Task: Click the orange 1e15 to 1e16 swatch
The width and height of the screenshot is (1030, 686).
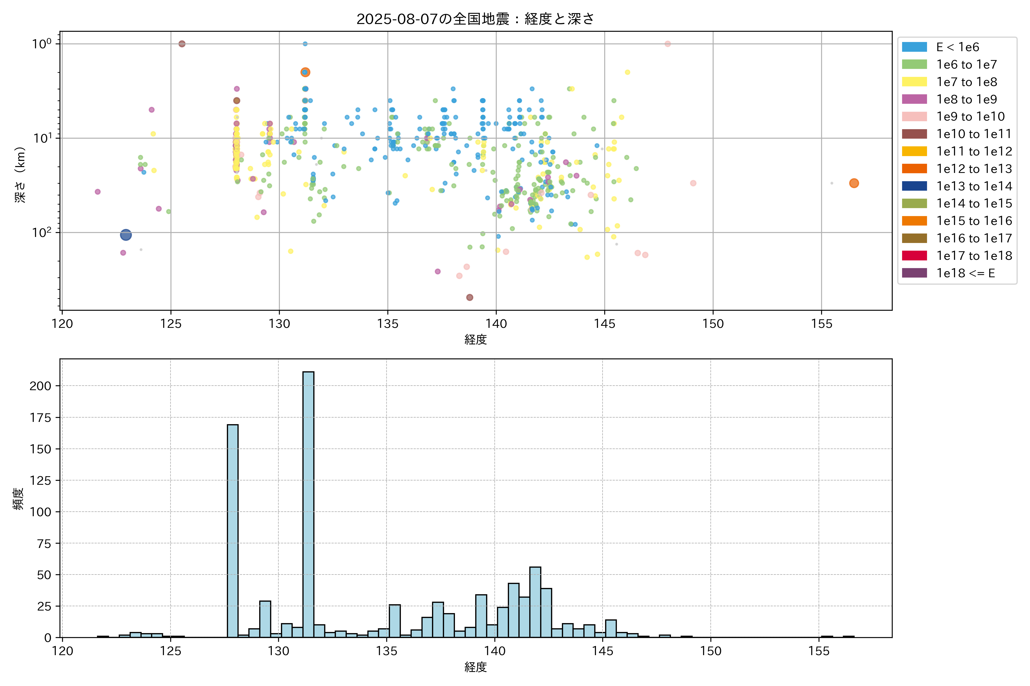Action: coord(914,221)
